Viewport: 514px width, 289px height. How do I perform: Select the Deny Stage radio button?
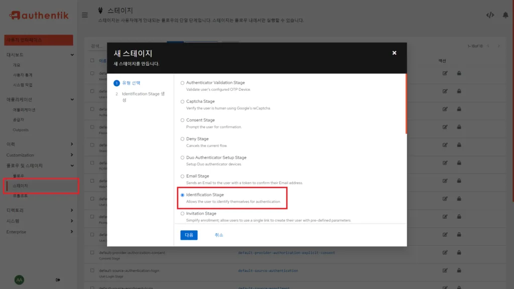(x=182, y=139)
